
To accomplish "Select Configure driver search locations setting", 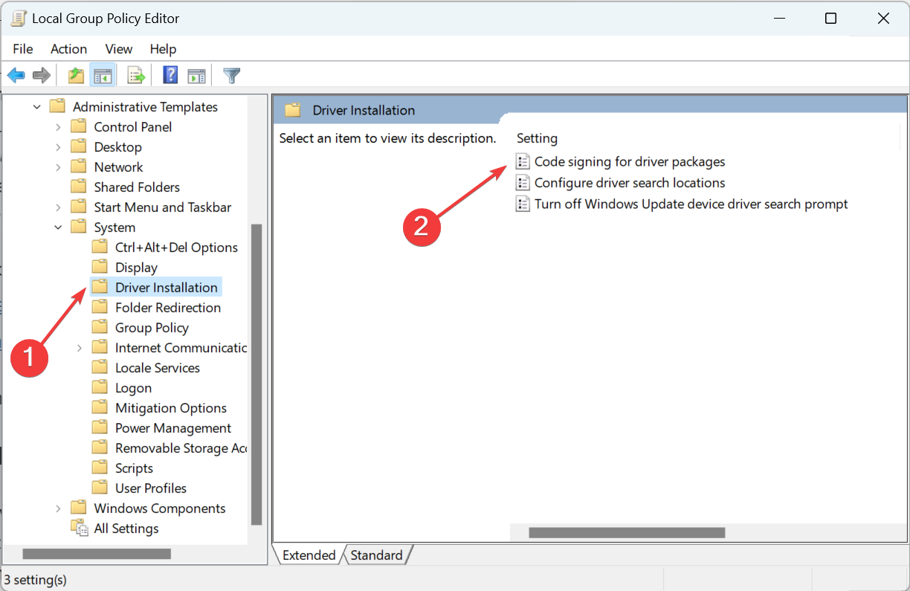I will point(630,182).
